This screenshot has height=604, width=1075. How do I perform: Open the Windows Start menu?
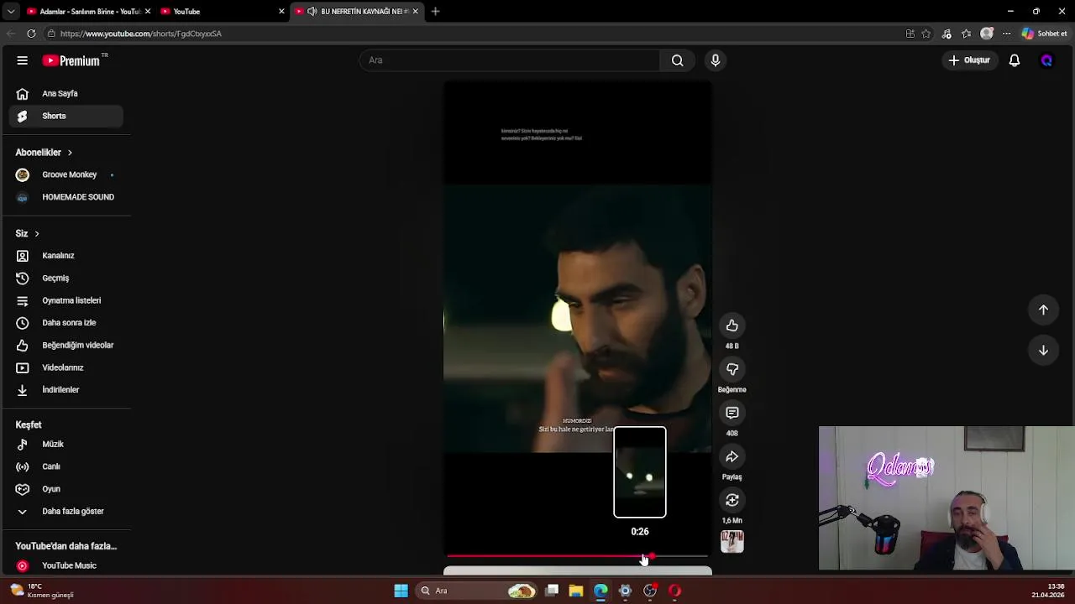tap(401, 591)
